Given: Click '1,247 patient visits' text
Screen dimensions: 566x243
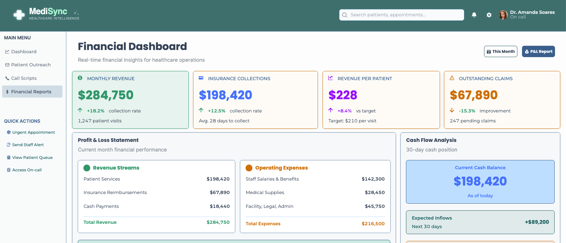Looking at the screenshot, I should [100, 121].
